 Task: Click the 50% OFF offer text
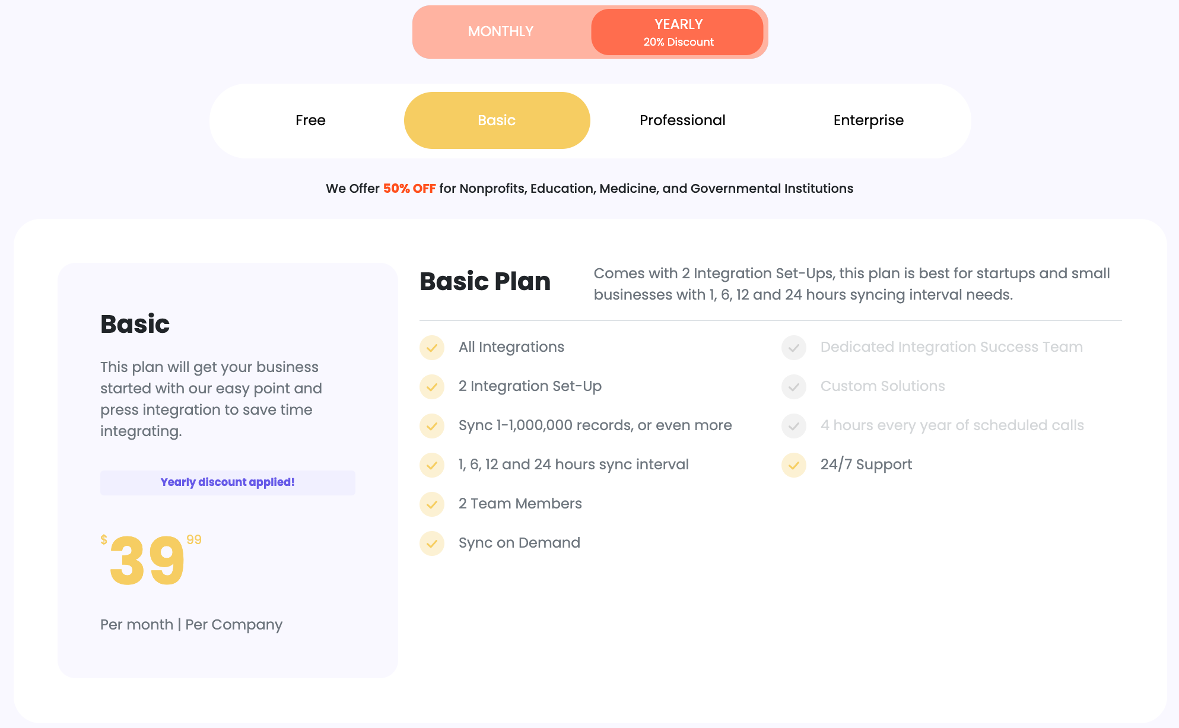pyautogui.click(x=409, y=189)
